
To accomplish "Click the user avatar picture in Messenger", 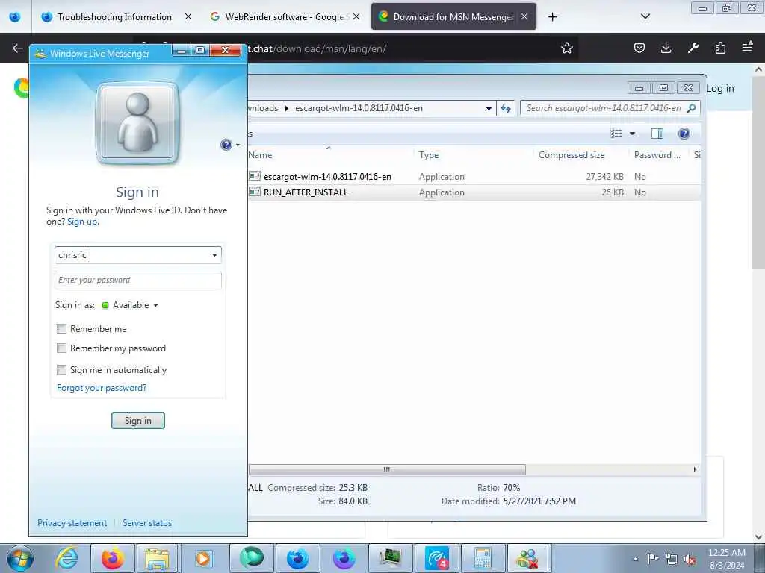I will (x=137, y=122).
